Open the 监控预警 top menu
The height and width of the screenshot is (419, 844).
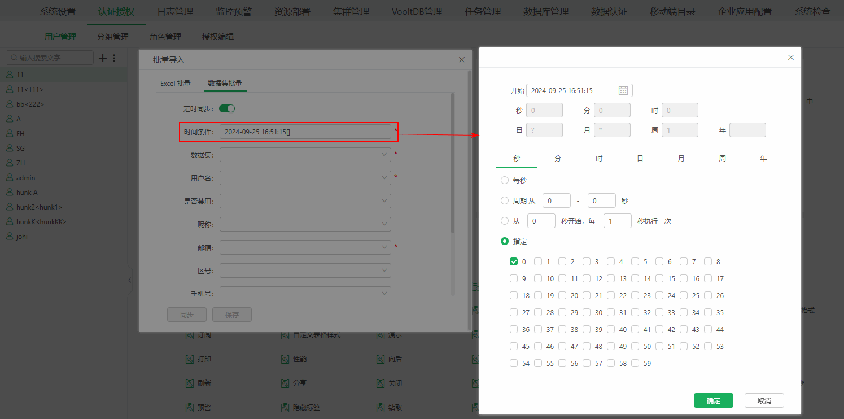pos(234,12)
